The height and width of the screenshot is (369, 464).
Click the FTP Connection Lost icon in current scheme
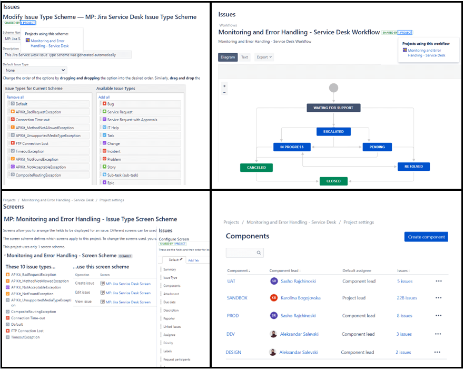point(13,143)
